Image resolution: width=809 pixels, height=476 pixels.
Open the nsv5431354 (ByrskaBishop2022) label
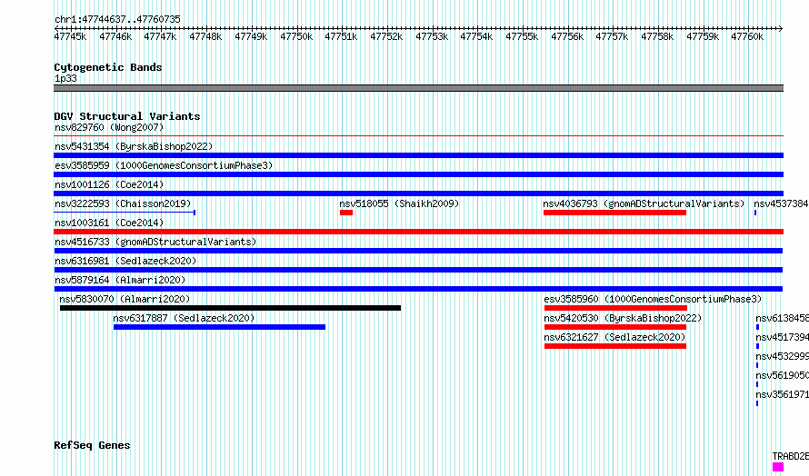coord(134,146)
